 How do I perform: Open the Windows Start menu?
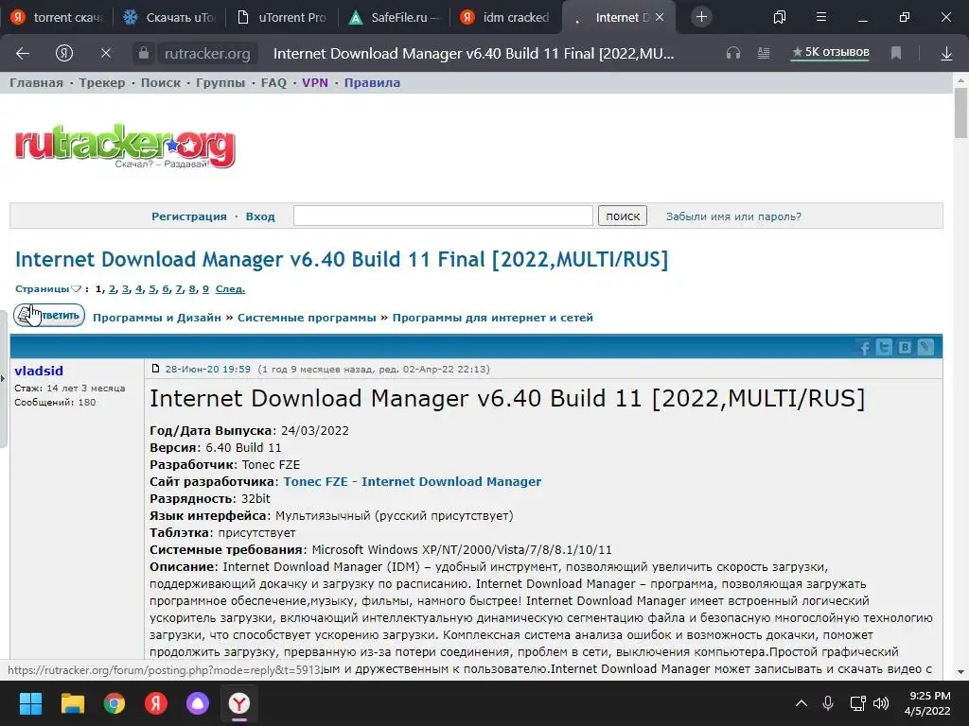[x=31, y=703]
